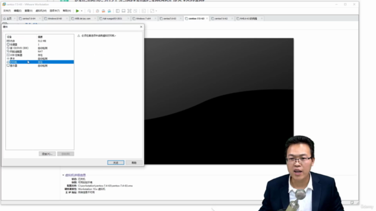The image size is (376, 211).
Task: Open the power options dropdown arrow
Action: click(82, 11)
